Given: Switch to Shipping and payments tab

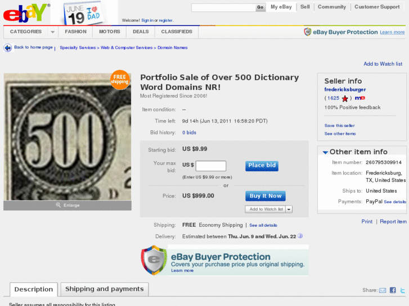Looking at the screenshot, I should click(x=105, y=289).
